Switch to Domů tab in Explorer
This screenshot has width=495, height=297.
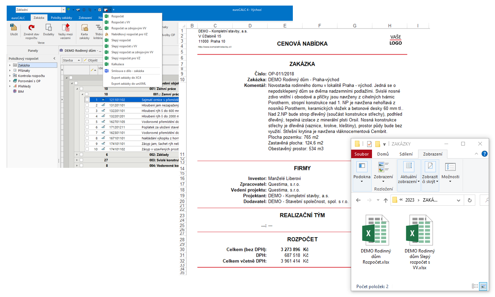383,154
